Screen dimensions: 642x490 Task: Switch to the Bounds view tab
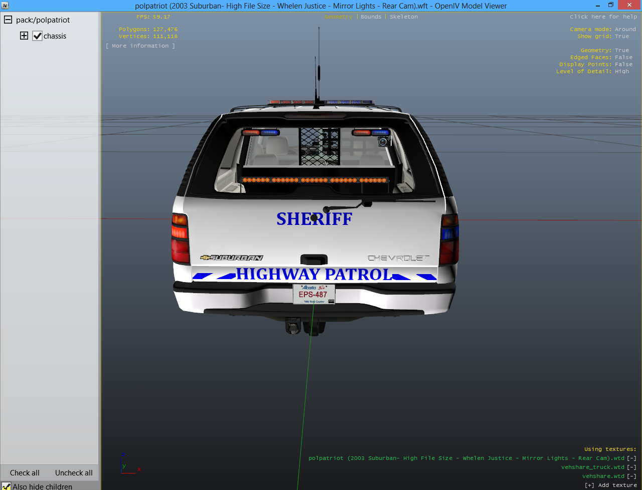(371, 17)
